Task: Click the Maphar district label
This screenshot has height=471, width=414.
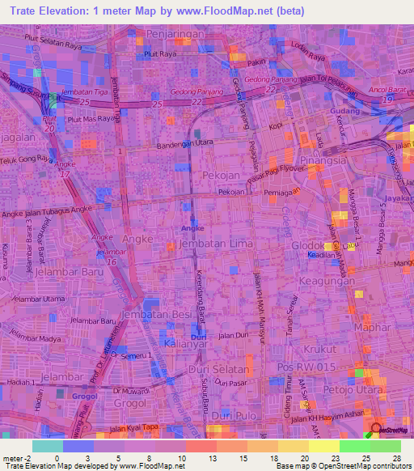Action: tap(373, 327)
